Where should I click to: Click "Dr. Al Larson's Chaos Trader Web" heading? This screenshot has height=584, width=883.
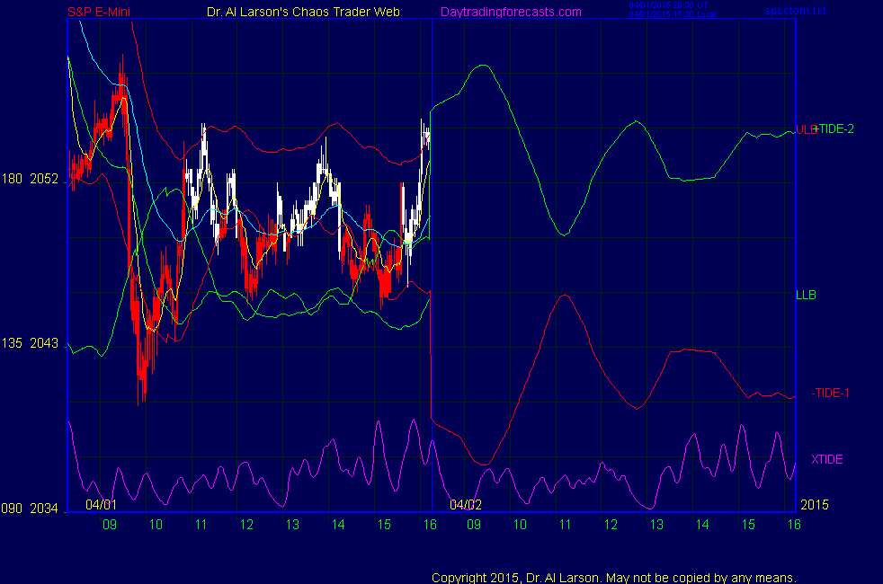pyautogui.click(x=303, y=12)
